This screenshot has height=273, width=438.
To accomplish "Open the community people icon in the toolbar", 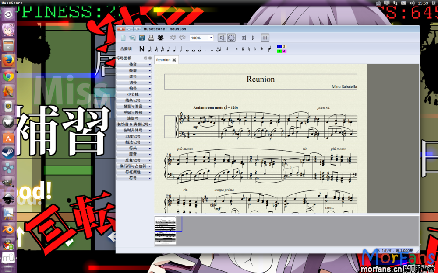I will point(161,38).
